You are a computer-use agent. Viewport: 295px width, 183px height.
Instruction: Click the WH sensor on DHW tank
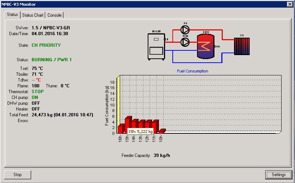[217, 46]
